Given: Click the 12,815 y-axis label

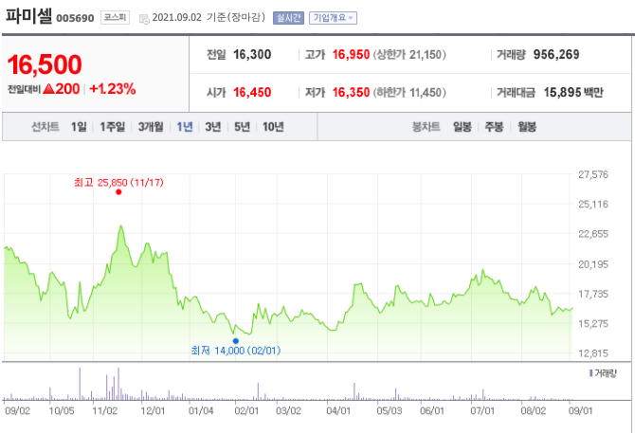Looking at the screenshot, I should coord(593,353).
